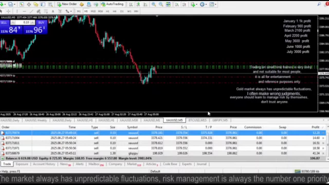This screenshot has width=329, height=185.
Task: Expand the new chart dropdown arrow
Action: click(5, 4)
